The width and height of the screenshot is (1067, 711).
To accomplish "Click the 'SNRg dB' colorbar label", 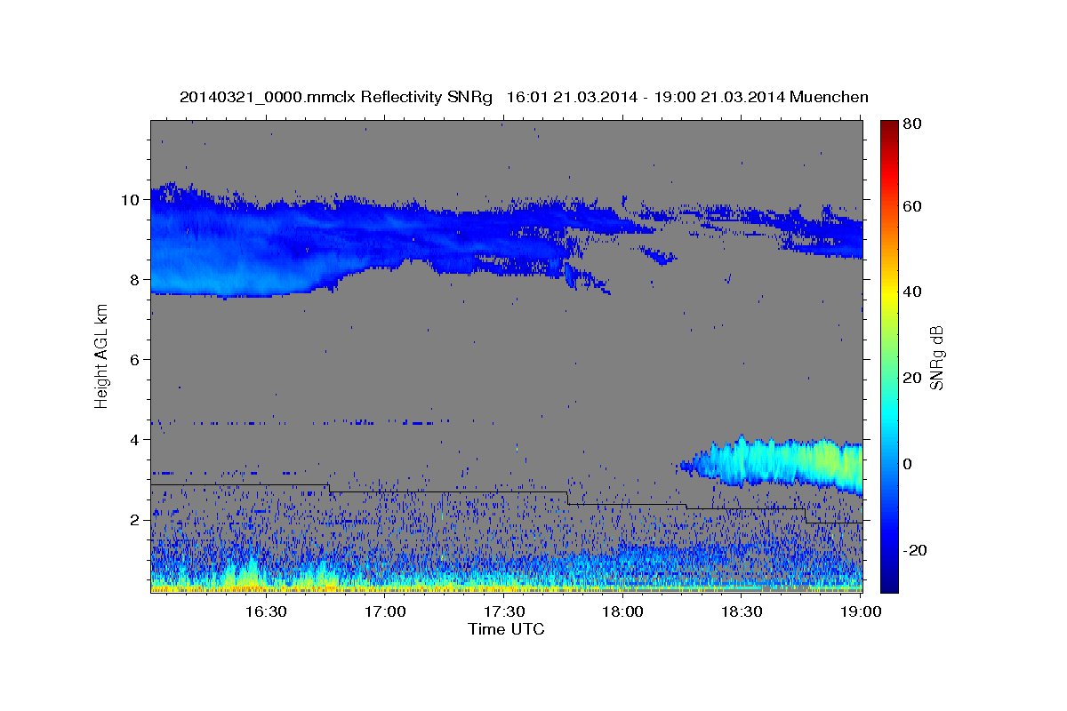I will click(936, 356).
